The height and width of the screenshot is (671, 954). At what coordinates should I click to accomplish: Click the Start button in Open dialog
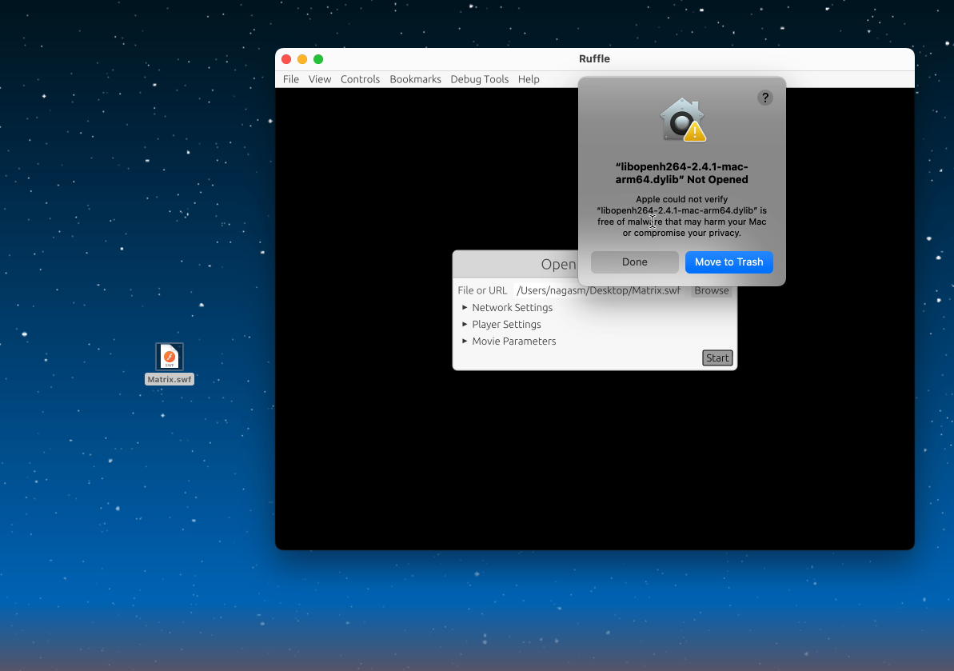coord(717,357)
